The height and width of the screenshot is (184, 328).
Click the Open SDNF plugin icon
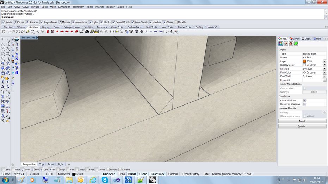[x=17, y=39]
